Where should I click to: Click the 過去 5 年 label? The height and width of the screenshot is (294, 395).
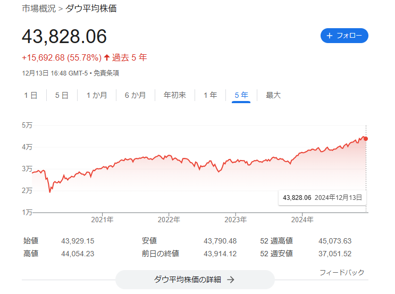click(x=130, y=58)
